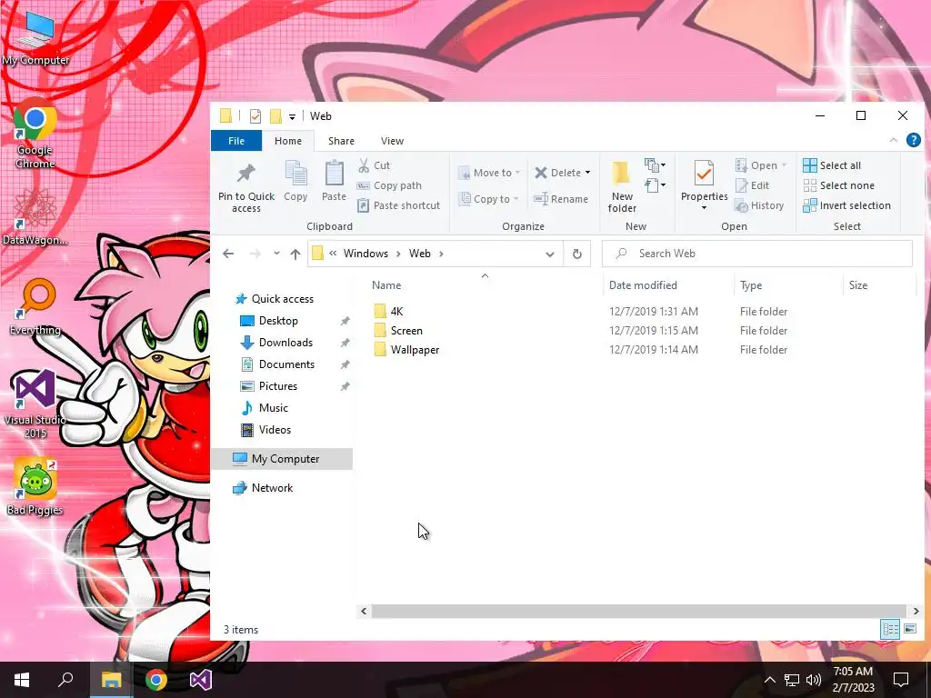Open Music in navigation pane
The width and height of the screenshot is (931, 698).
pos(273,408)
